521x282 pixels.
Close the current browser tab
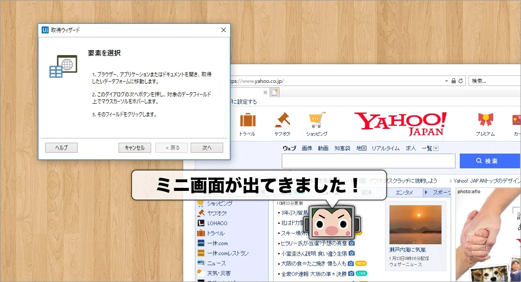click(x=266, y=92)
